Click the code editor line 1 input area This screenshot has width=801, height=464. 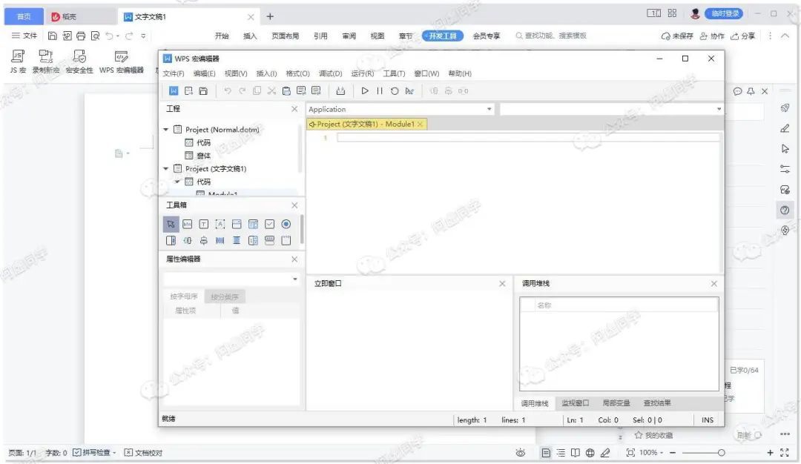528,137
